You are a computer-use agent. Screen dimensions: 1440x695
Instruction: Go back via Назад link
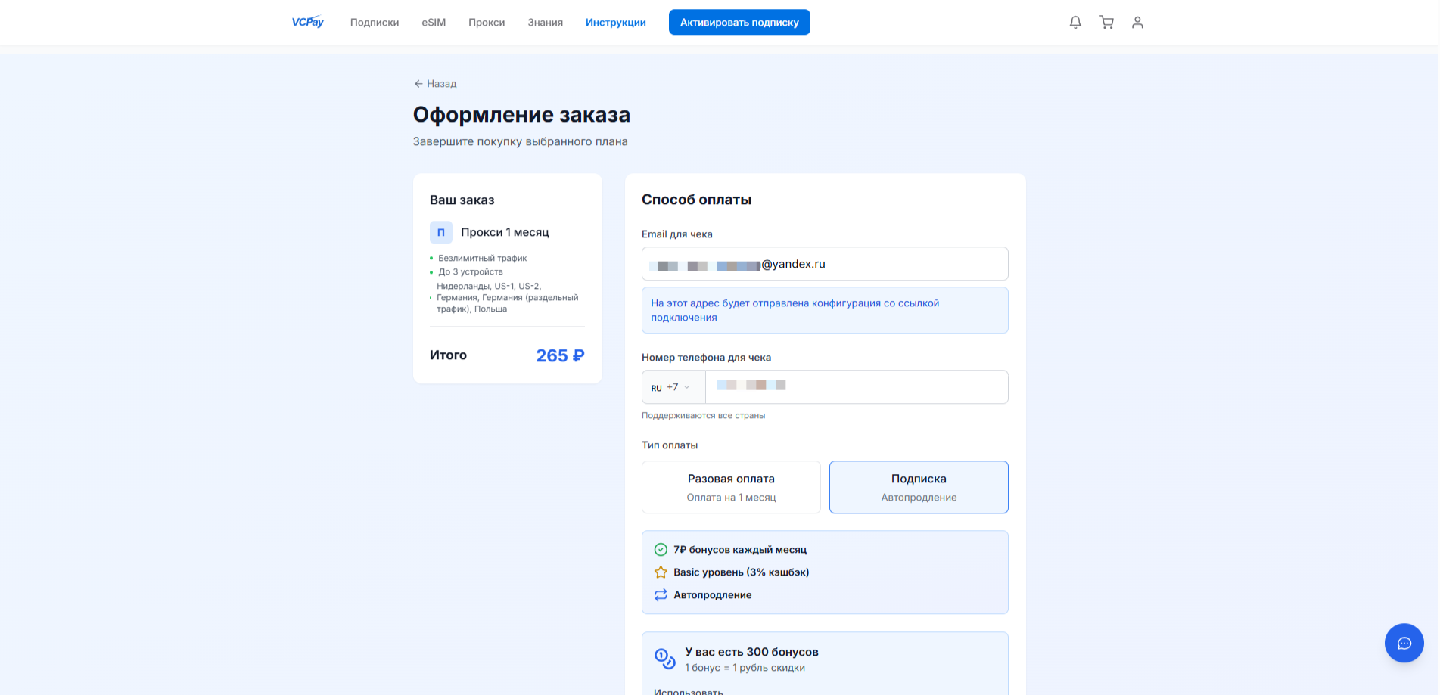click(435, 84)
